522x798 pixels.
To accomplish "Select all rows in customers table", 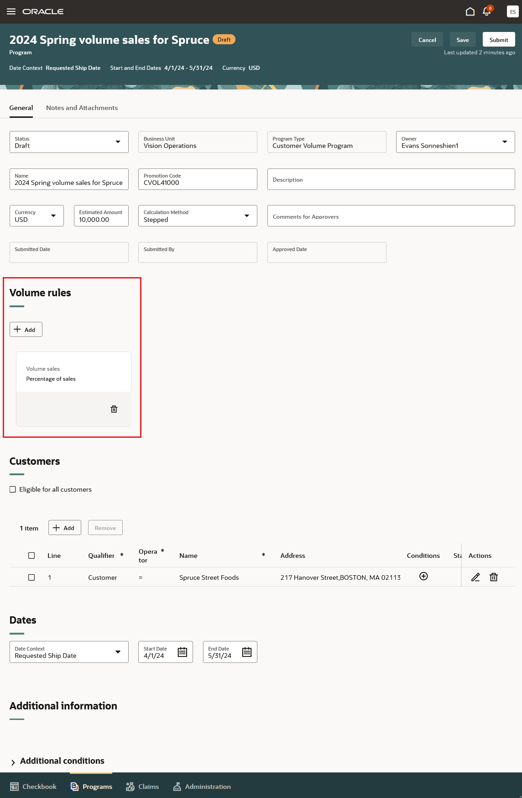I will click(x=31, y=556).
